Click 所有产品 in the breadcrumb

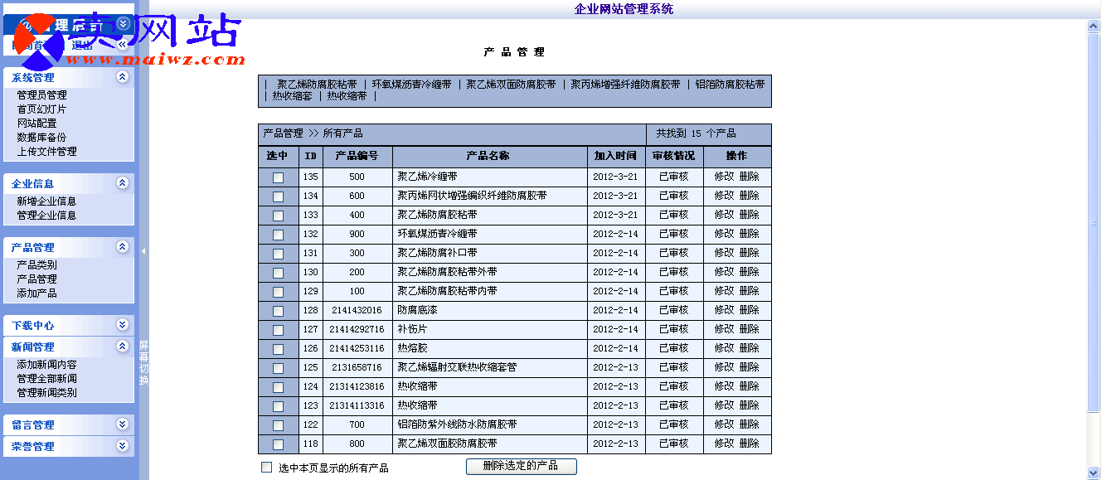(x=343, y=133)
